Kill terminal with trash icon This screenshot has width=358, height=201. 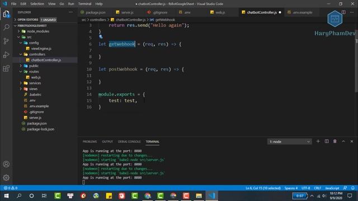click(335, 141)
